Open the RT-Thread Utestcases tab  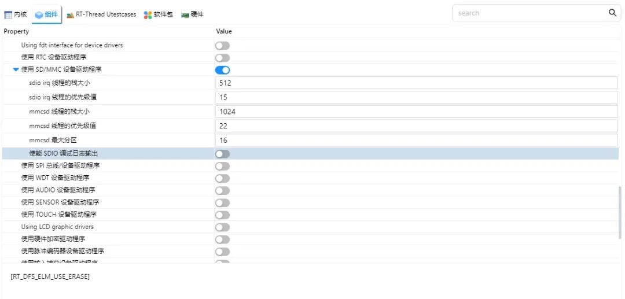(x=106, y=14)
